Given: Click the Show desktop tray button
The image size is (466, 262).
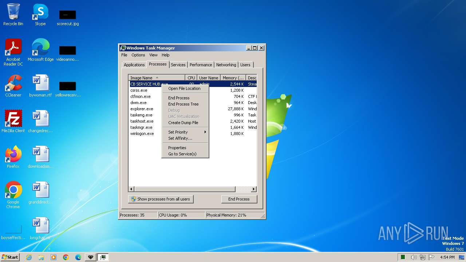Looking at the screenshot, I should pos(462,257).
